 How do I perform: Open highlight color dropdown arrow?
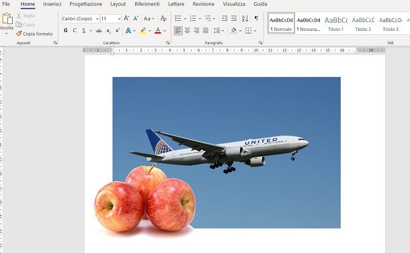coord(150,31)
